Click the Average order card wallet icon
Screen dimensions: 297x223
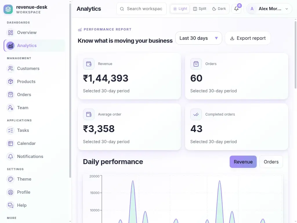tap(89, 114)
